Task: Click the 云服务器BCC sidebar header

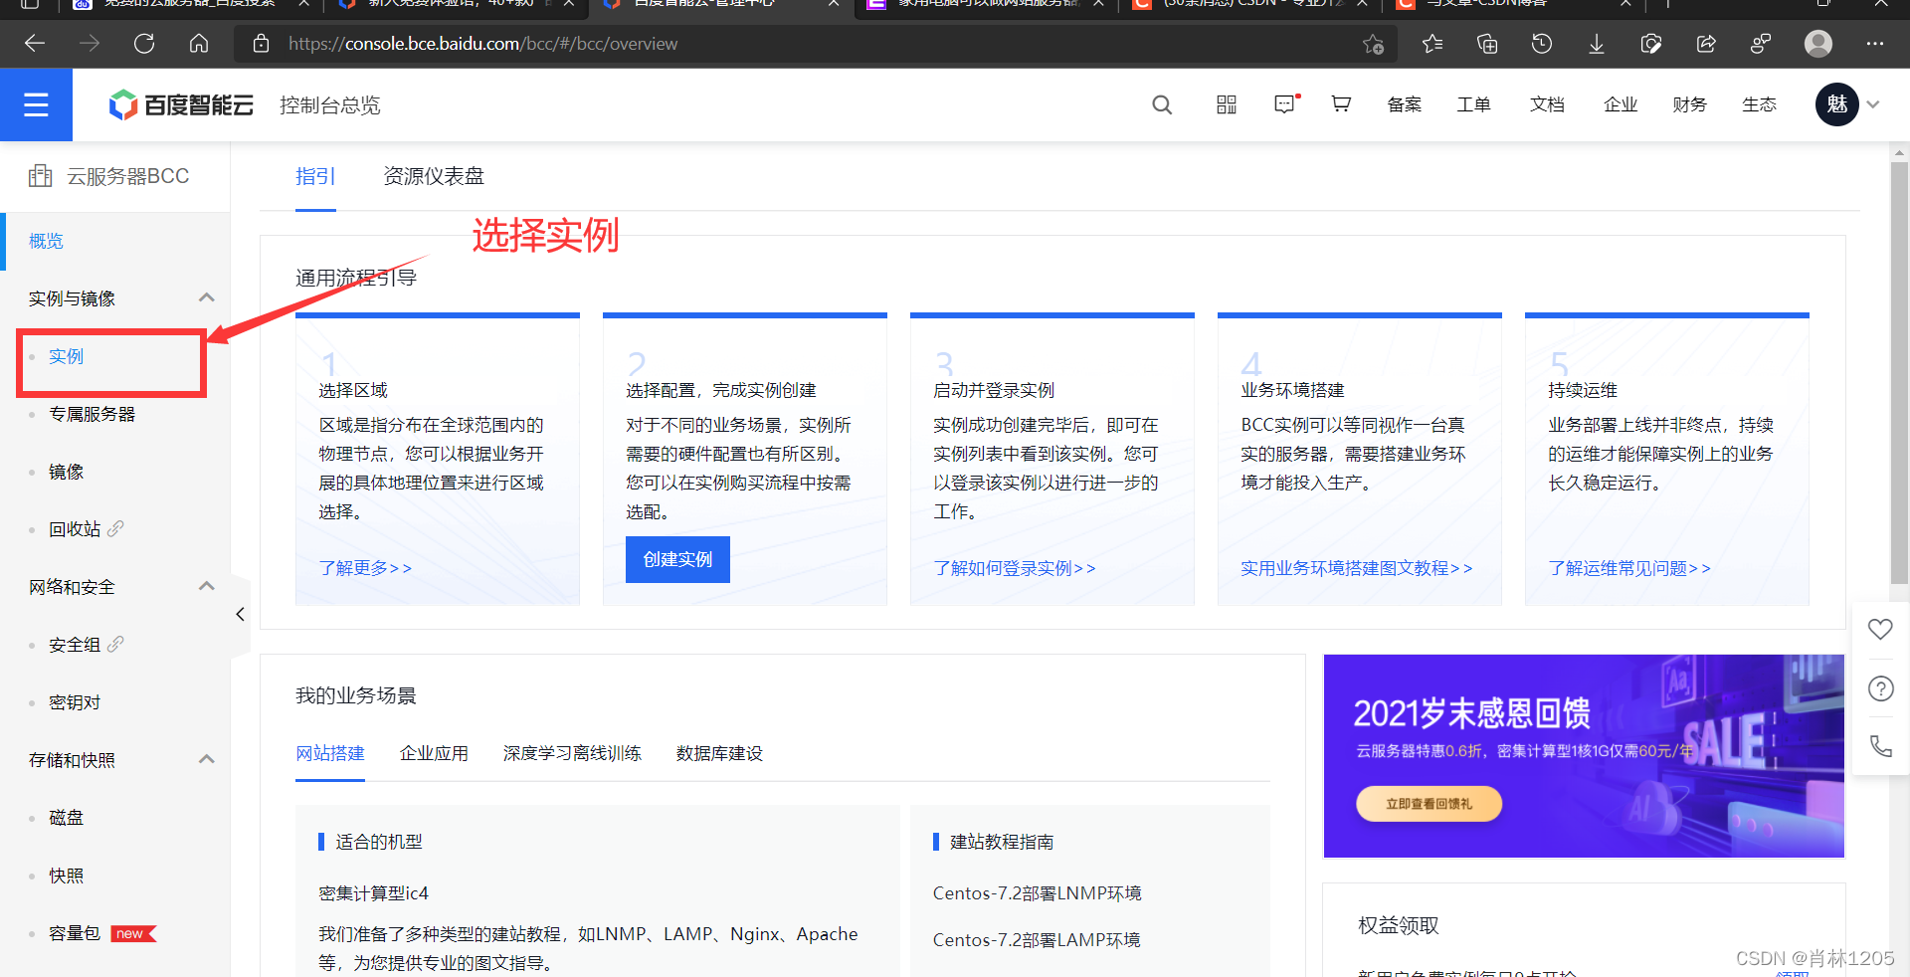Action: pos(109,176)
